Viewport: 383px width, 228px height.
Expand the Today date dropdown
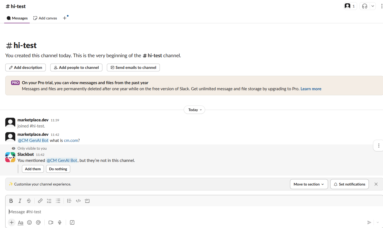tap(194, 110)
